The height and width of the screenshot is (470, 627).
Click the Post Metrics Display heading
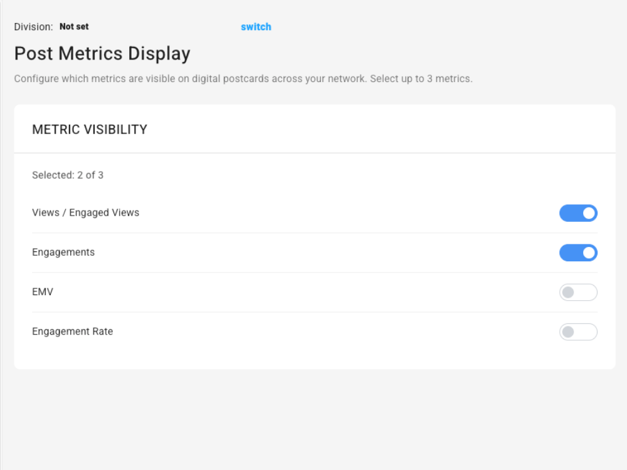(x=102, y=54)
